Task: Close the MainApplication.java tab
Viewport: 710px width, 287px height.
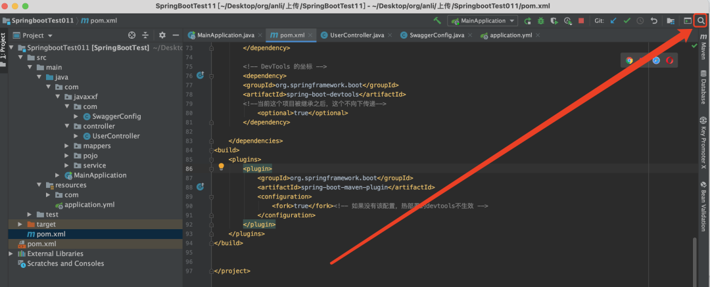Action: 260,35
